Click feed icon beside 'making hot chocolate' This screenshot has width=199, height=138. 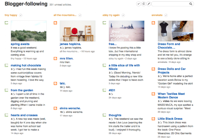click(x=6, y=65)
